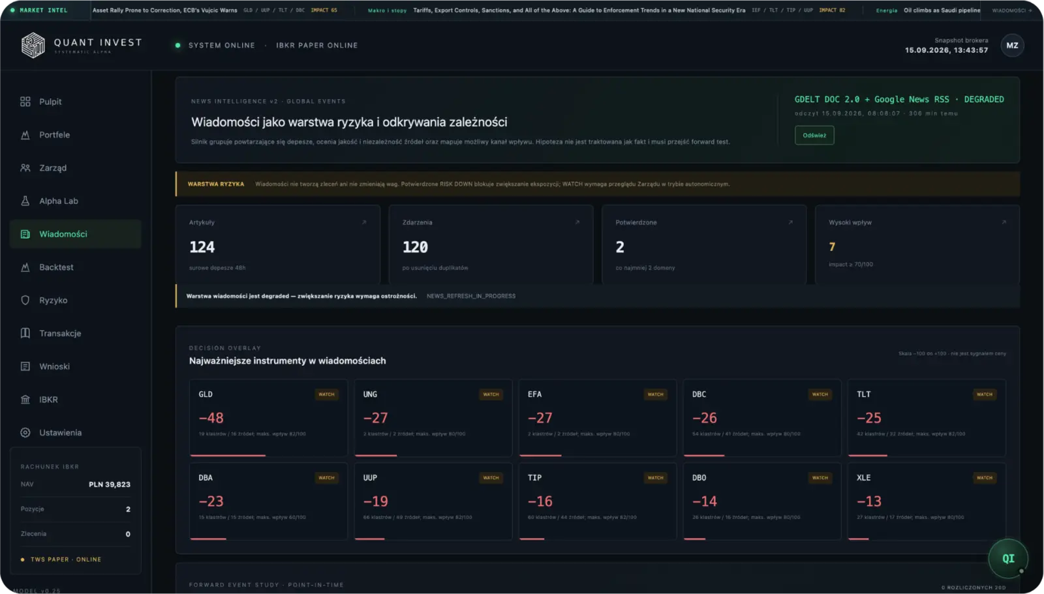Click the WATCH badge on DBC card
Viewport: 1044px width, 594px height.
tap(820, 394)
